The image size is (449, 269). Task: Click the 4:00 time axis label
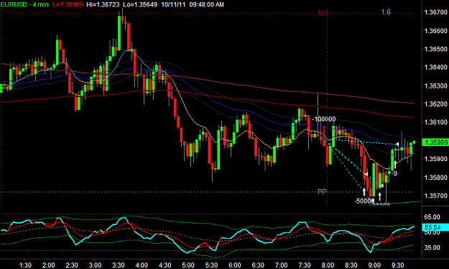[142, 265]
